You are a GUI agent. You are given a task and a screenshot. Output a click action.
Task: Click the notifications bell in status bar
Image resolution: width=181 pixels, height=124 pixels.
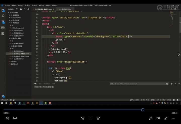(178, 100)
